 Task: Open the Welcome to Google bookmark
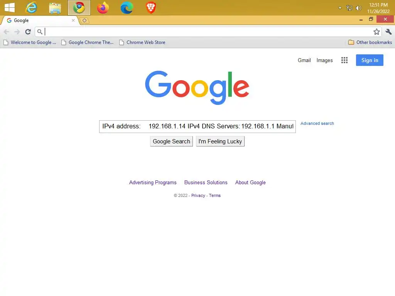(30, 42)
